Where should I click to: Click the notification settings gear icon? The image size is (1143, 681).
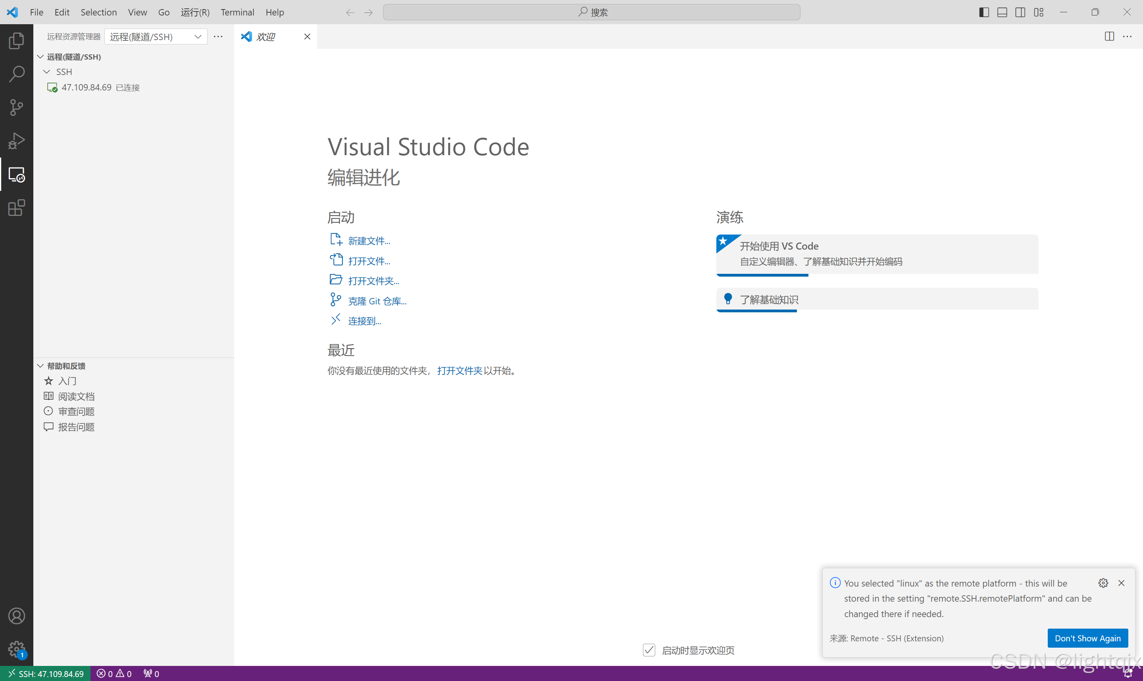1104,583
